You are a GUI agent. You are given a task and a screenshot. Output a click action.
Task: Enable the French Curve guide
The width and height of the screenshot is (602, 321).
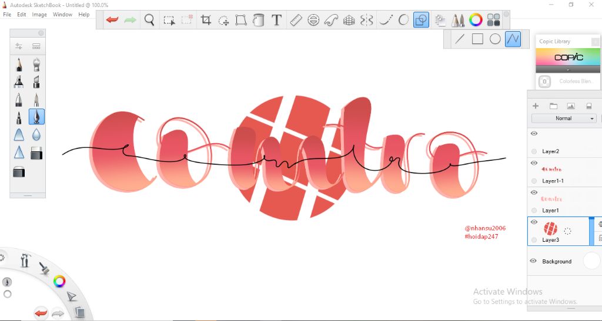(x=331, y=20)
